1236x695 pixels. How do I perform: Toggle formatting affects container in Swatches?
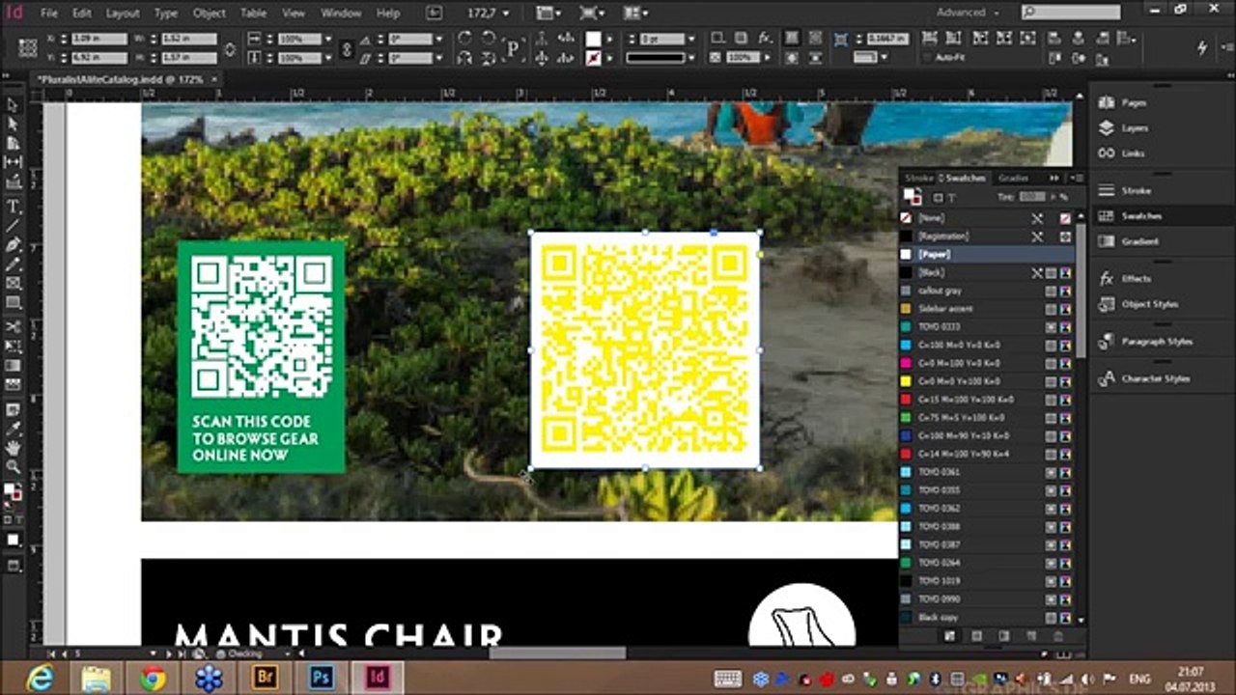pos(938,197)
